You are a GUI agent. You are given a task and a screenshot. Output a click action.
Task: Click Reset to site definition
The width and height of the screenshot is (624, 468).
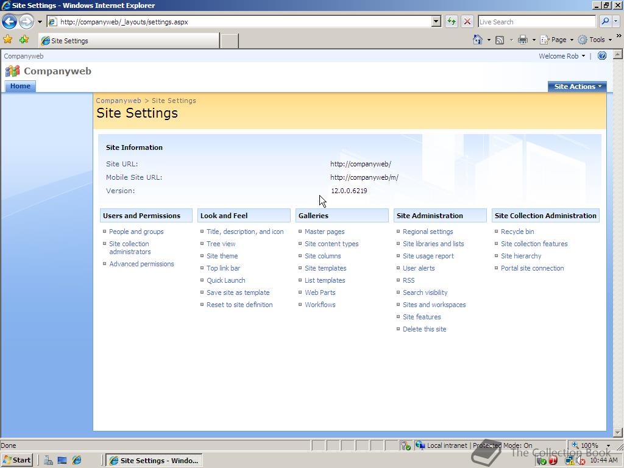pos(239,305)
